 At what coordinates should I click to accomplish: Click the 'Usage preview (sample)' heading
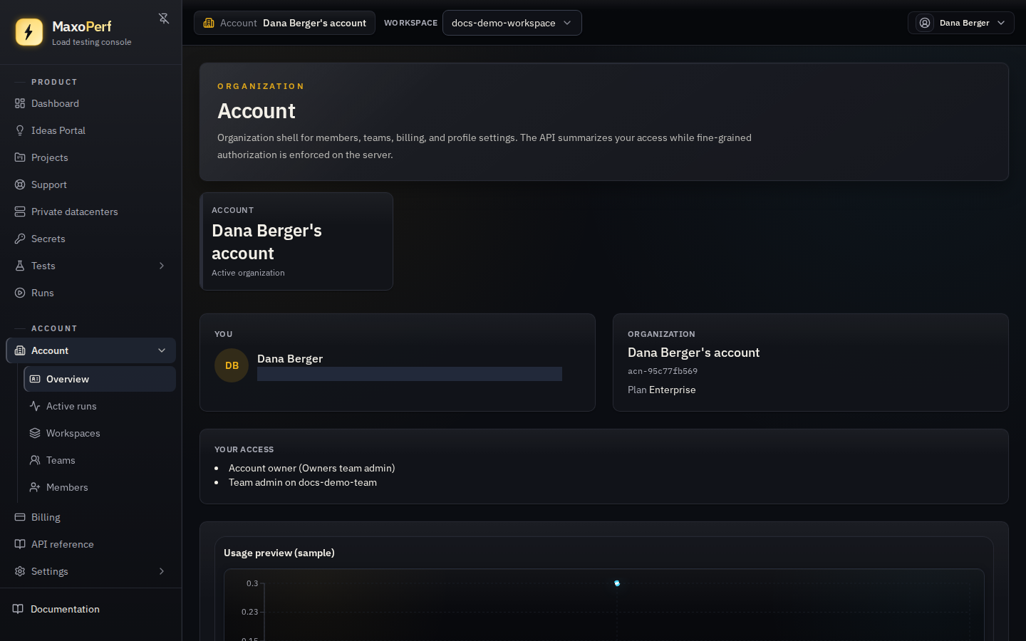(279, 553)
